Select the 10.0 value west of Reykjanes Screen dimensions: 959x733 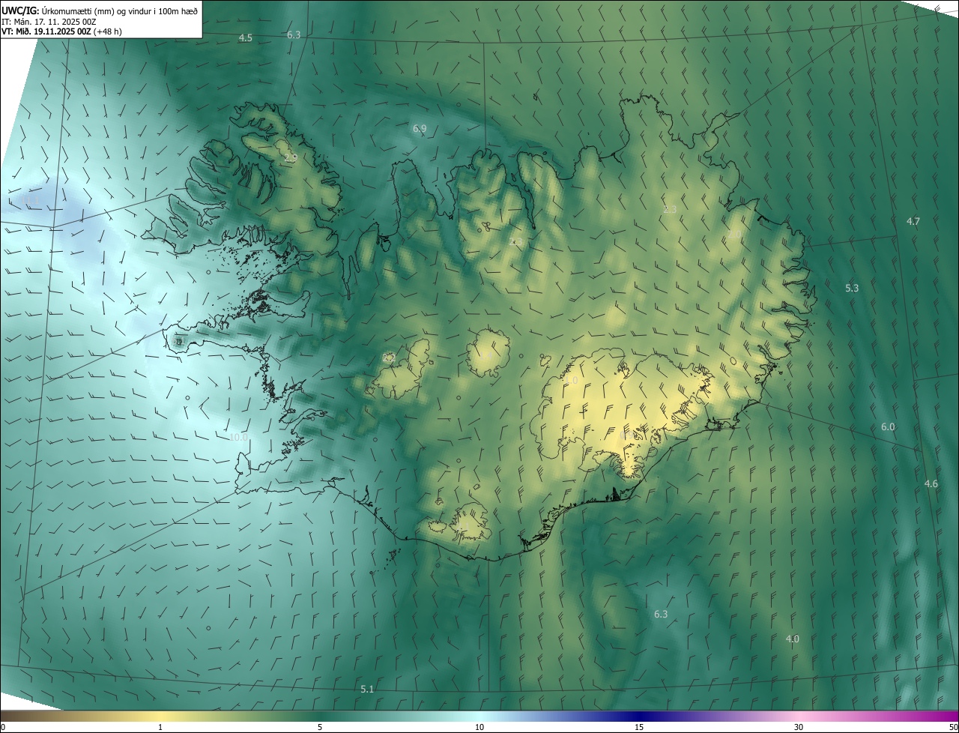(x=238, y=437)
